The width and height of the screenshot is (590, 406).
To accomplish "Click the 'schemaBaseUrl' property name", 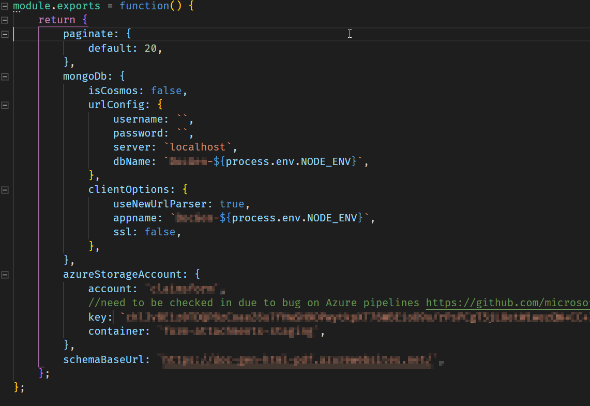I will pyautogui.click(x=103, y=360).
